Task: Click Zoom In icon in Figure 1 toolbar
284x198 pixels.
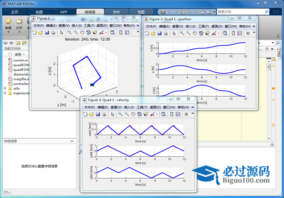Action: (69, 33)
